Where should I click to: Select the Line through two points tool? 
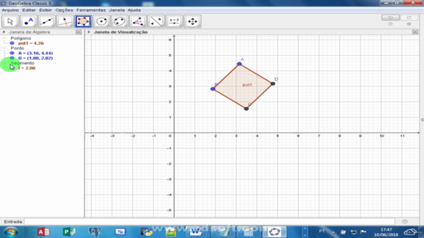pyautogui.click(x=46, y=21)
